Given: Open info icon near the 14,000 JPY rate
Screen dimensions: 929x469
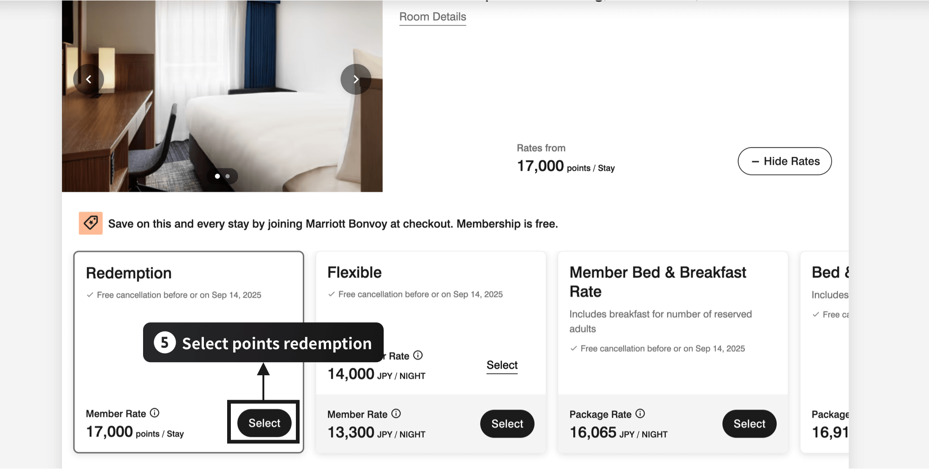Looking at the screenshot, I should (x=418, y=356).
